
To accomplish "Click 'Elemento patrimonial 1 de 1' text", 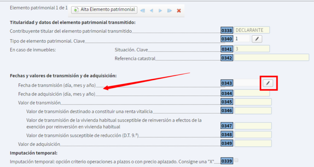I will [39, 8].
